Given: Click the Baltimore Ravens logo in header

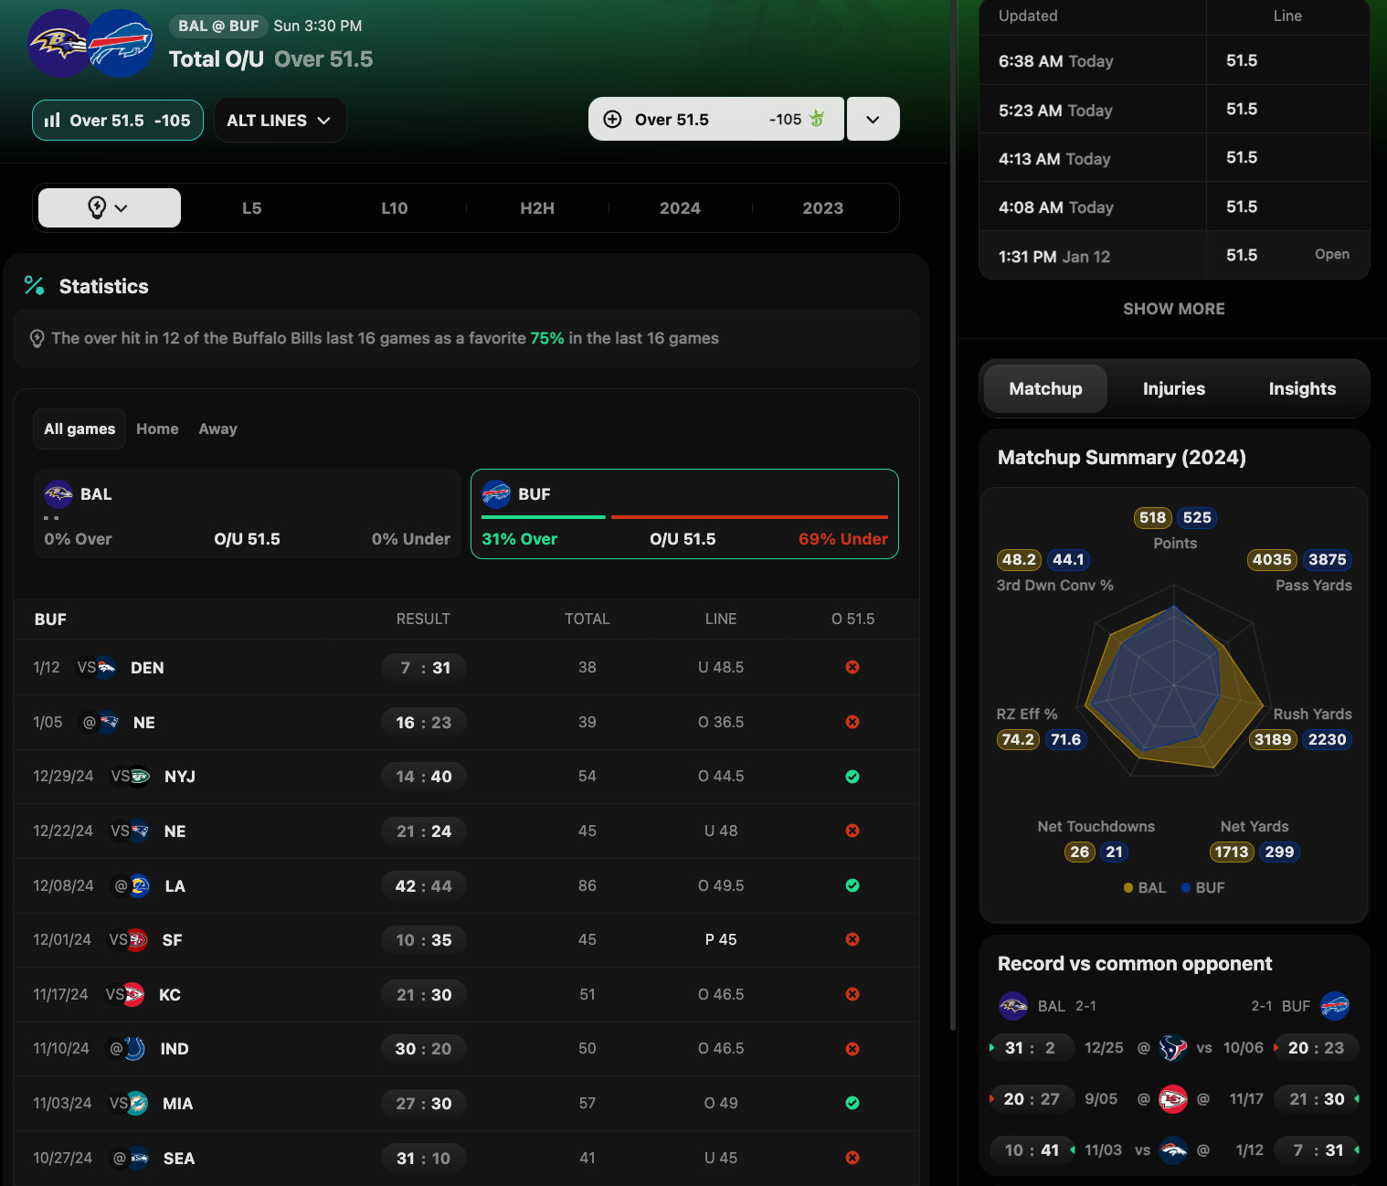Looking at the screenshot, I should (59, 43).
